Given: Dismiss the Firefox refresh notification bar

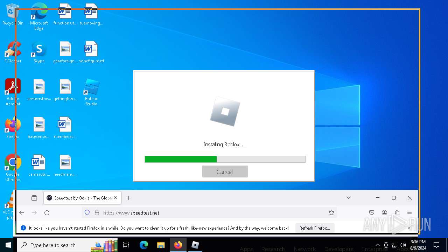Looking at the screenshot, I should [409, 228].
